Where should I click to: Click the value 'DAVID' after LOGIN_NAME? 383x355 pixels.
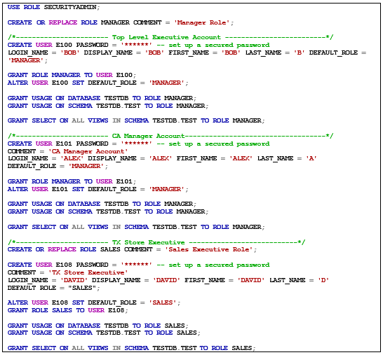pos(74,280)
